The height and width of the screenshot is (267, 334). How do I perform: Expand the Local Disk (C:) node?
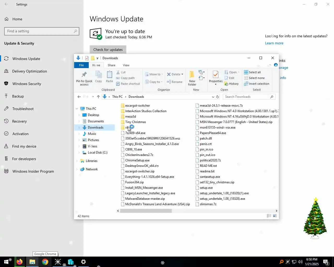click(79, 153)
